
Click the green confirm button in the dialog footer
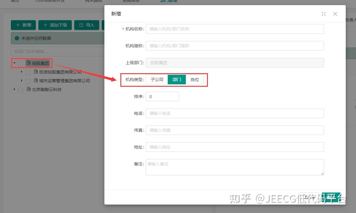[x=331, y=197]
